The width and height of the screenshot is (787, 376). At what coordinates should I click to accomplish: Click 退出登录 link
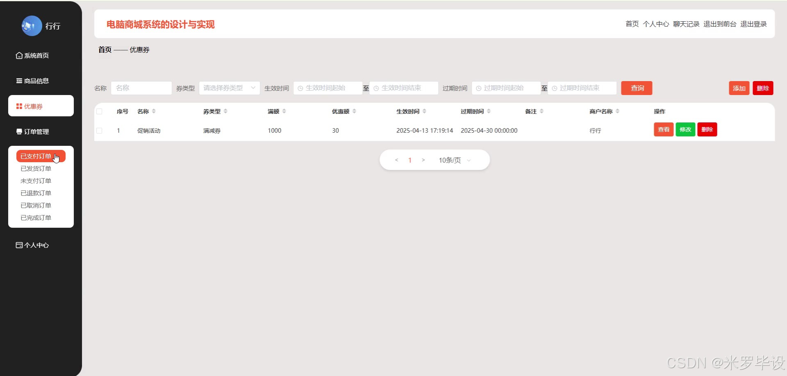click(753, 24)
